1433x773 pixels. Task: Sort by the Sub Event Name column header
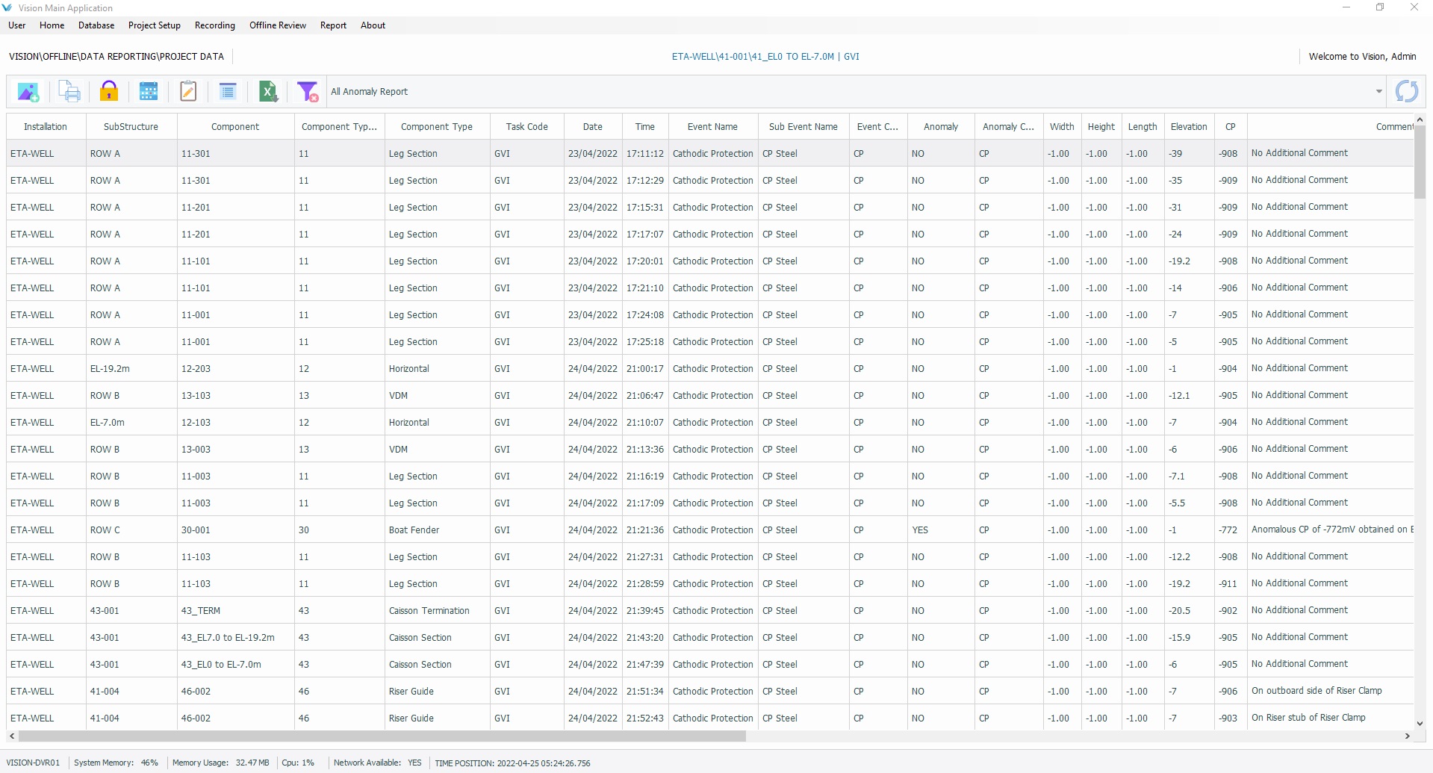pyautogui.click(x=803, y=127)
